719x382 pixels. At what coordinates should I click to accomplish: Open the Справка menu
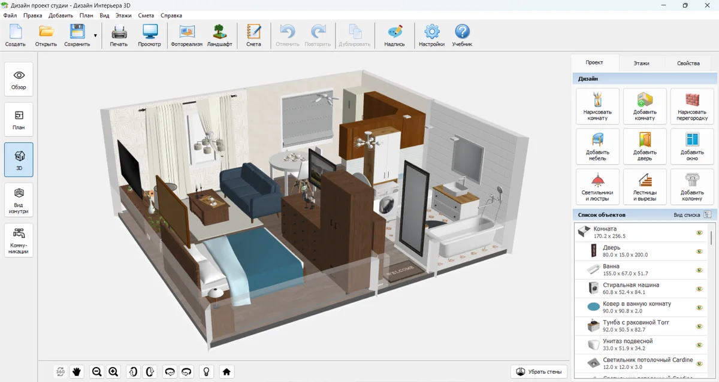(171, 15)
